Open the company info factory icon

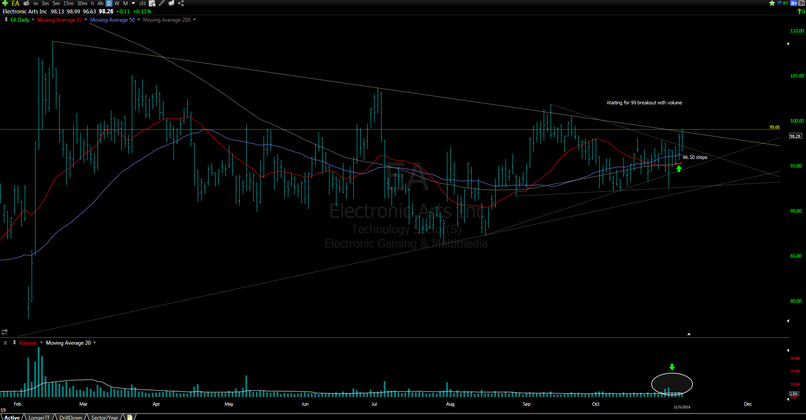click(26, 3)
